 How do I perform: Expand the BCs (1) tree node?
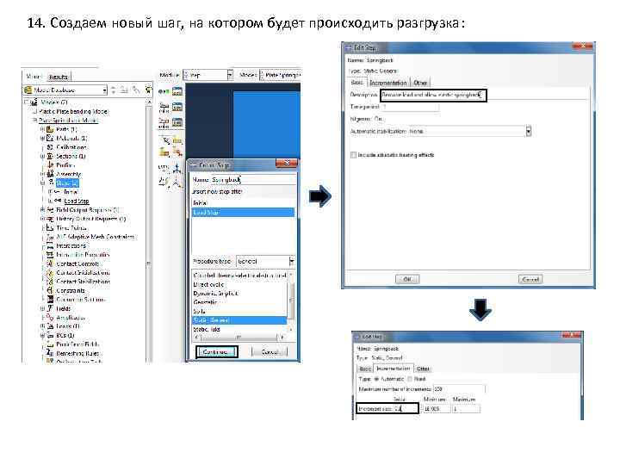point(42,335)
